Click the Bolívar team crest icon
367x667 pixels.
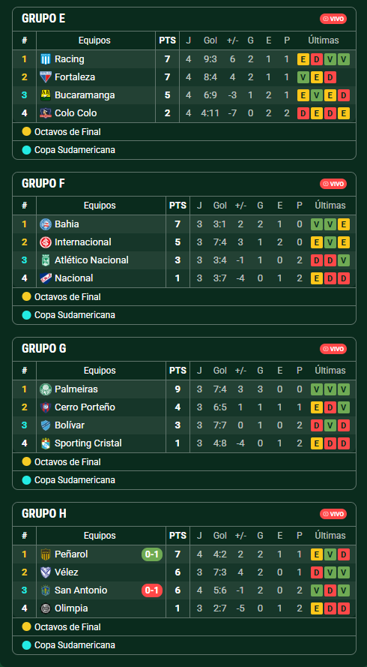click(x=46, y=425)
